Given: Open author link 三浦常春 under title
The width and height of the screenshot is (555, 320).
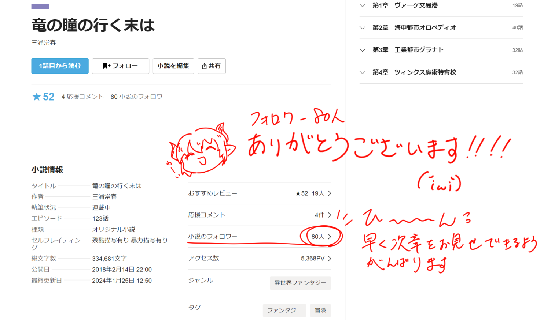Looking at the screenshot, I should [44, 43].
